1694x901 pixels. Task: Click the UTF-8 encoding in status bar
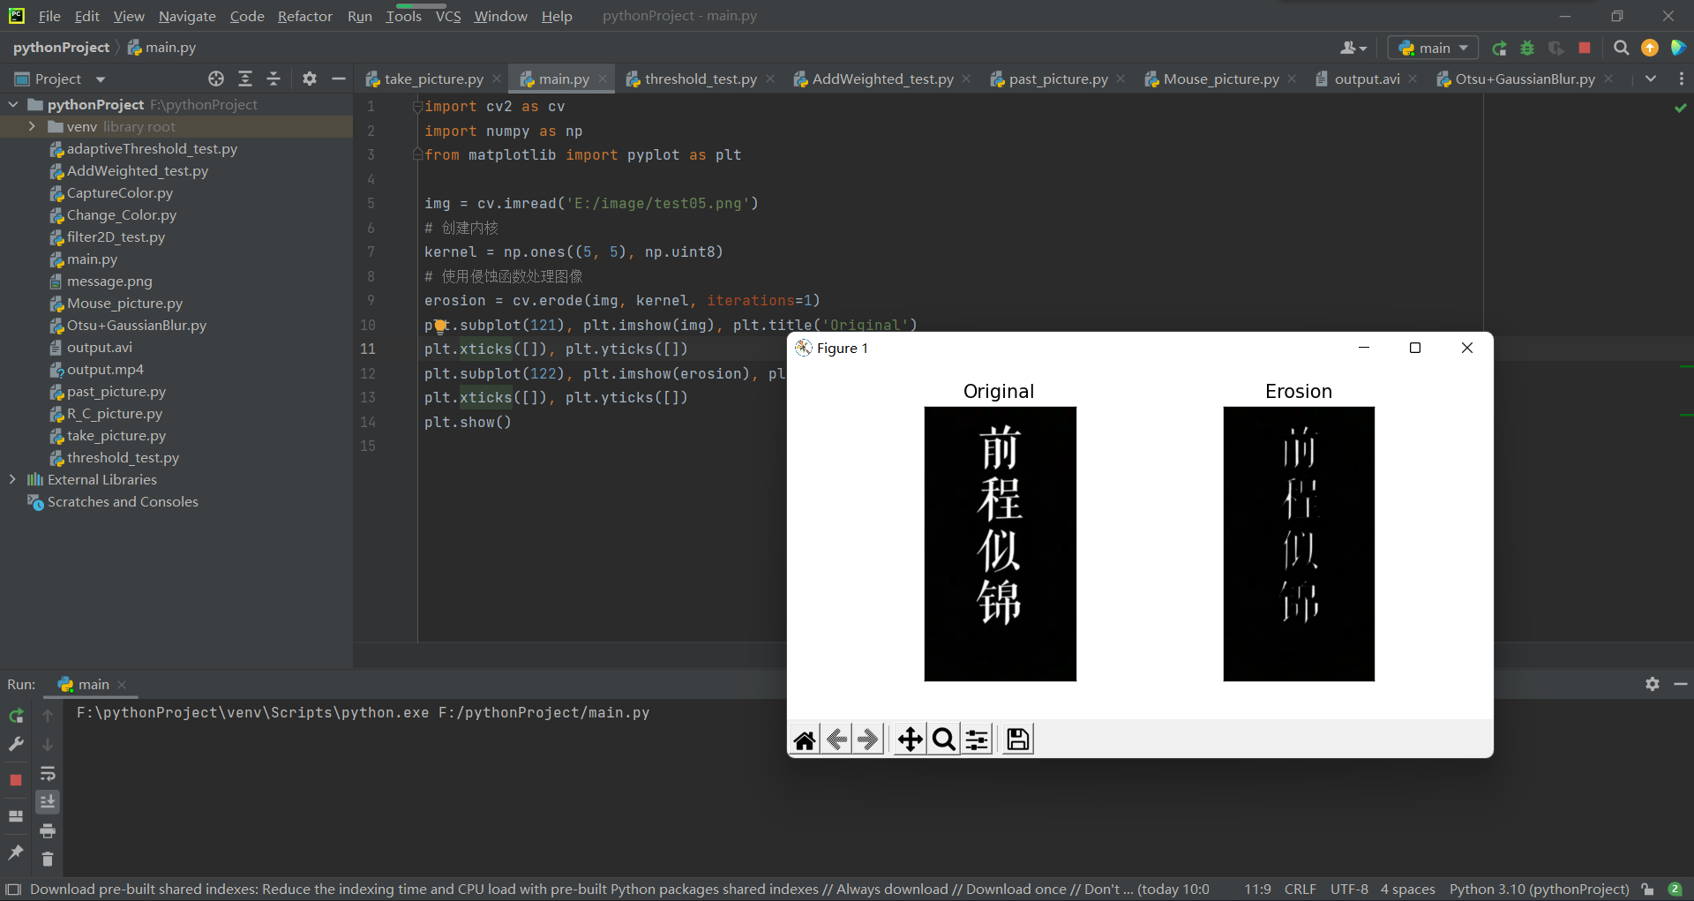tap(1348, 889)
